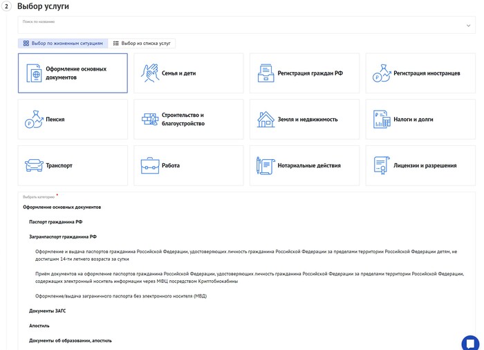The height and width of the screenshot is (350, 484).
Task: Click the passport icon for Оформление основных документов
Action: tap(34, 73)
